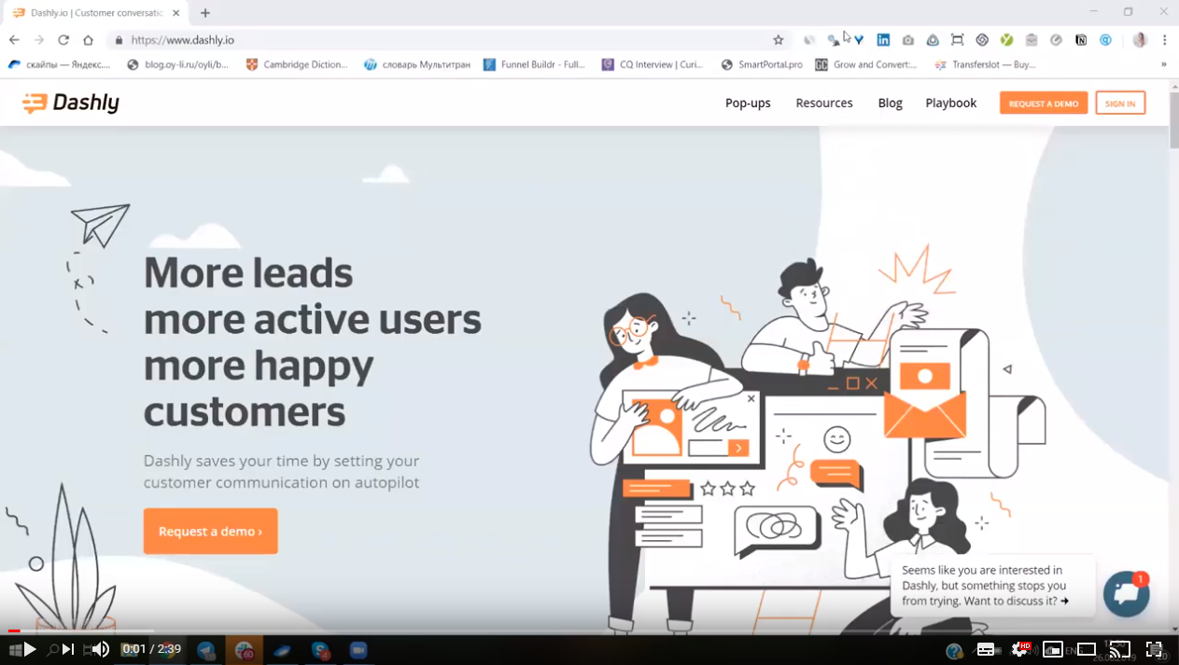Open the camera screenshot extension
This screenshot has width=1179, height=665.
pyautogui.click(x=907, y=40)
